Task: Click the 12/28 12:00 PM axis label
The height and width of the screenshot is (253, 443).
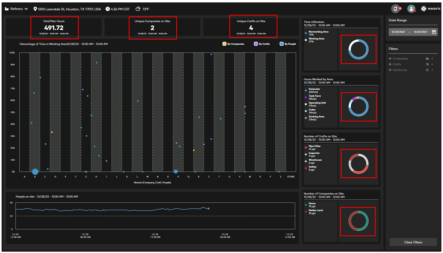Action: coord(155,236)
